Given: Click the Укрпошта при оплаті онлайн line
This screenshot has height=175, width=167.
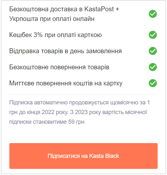Looking at the screenshot, I should [52, 19].
